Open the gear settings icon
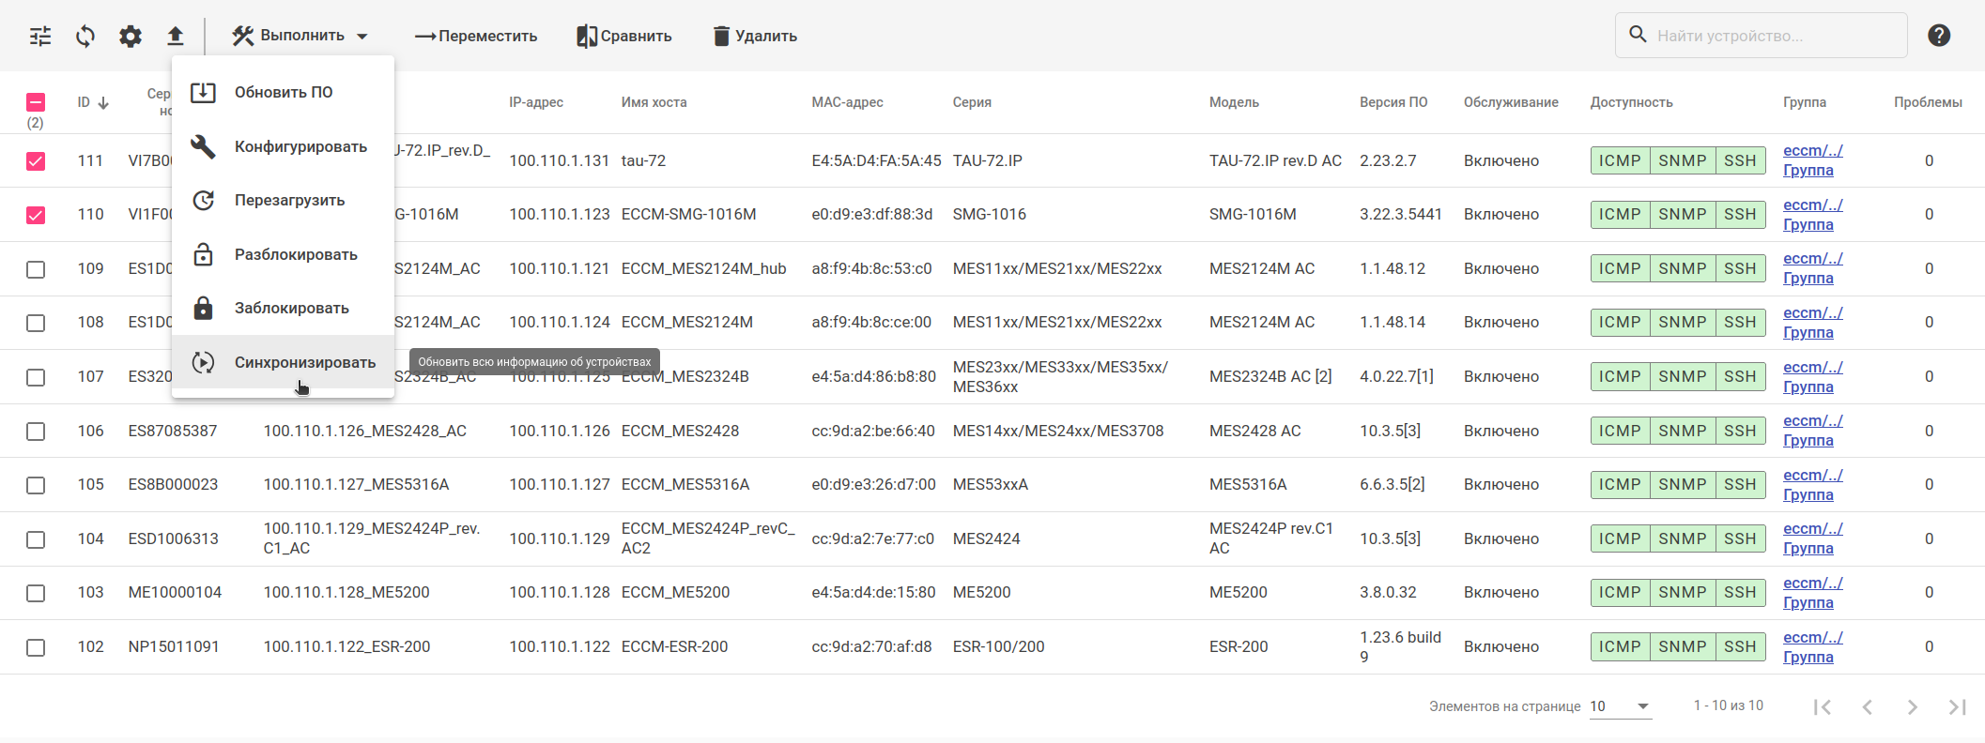The image size is (1985, 743). point(131,37)
